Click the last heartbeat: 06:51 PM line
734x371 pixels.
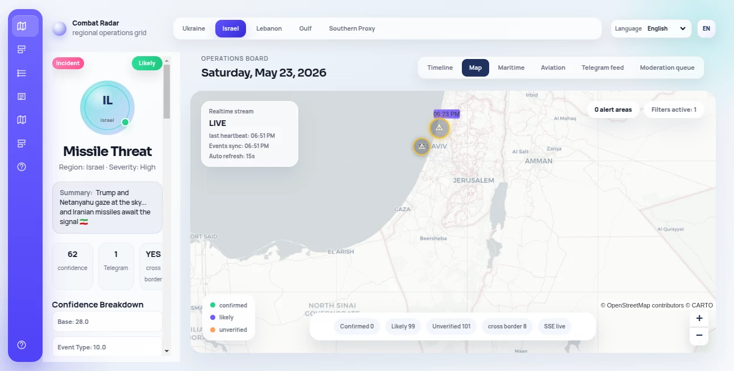pyautogui.click(x=242, y=136)
